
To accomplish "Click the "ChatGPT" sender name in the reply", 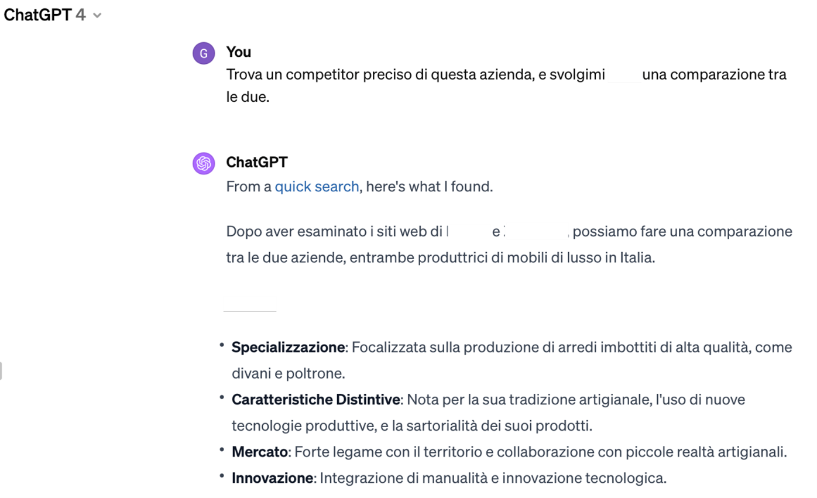I will click(x=257, y=162).
